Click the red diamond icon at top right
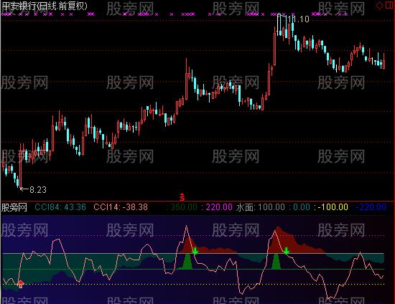Image resolution: width=395 pixels, height=304 pixels. point(379,6)
